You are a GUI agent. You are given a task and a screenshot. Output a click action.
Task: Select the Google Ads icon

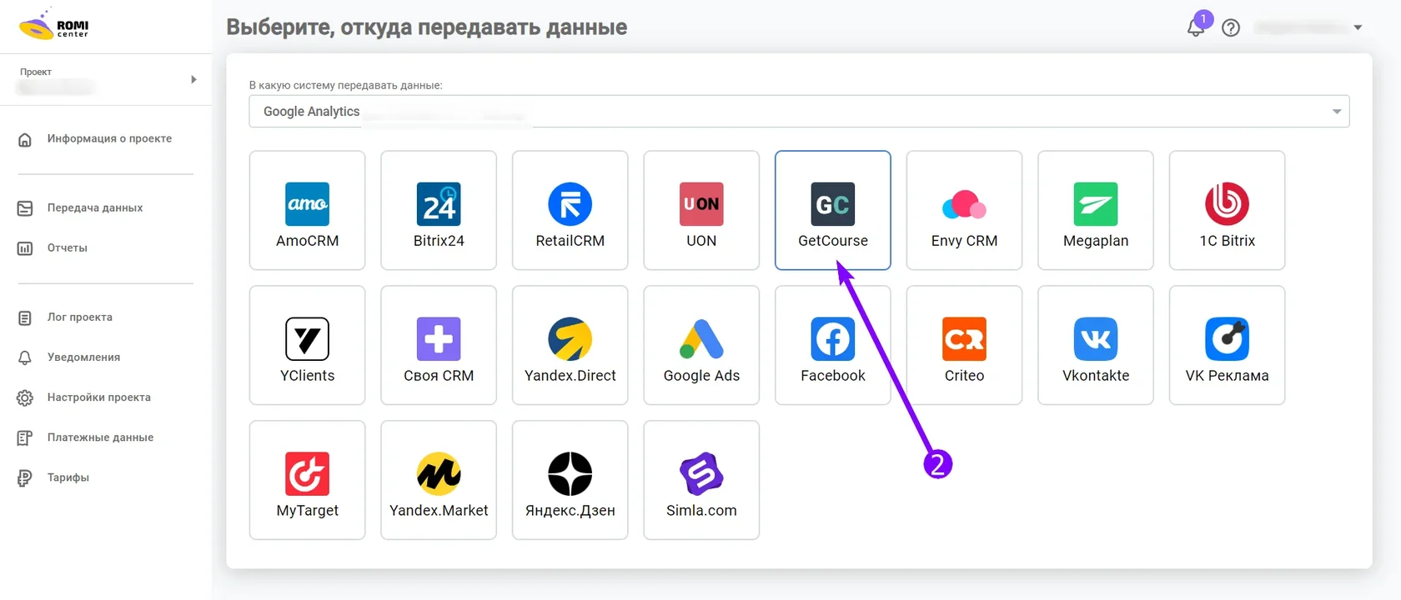701,339
